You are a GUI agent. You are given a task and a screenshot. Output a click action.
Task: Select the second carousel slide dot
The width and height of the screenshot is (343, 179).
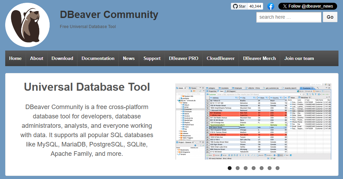click(237, 168)
